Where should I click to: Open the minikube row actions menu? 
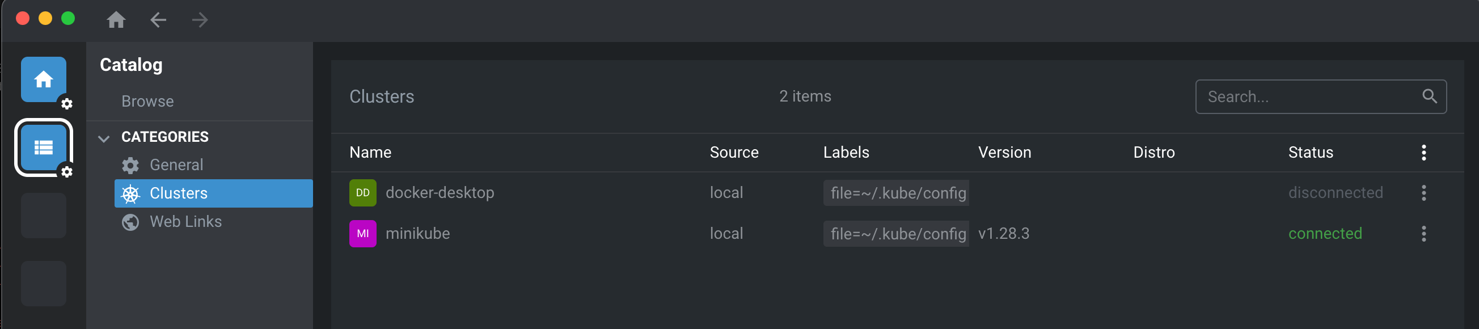coord(1424,234)
